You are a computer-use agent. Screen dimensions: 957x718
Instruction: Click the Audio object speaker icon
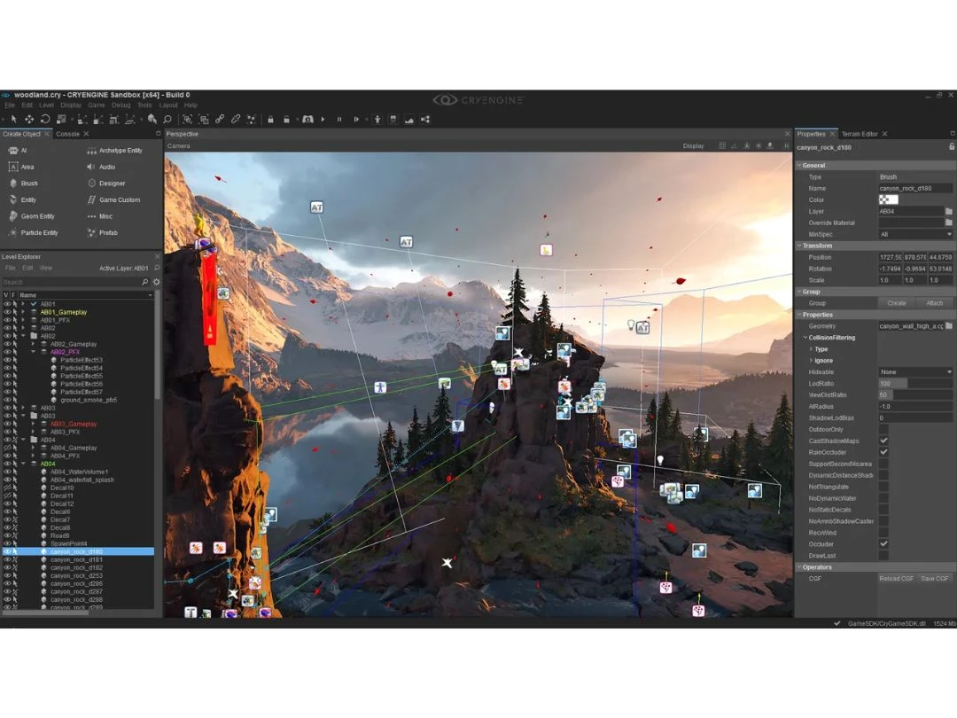pos(91,167)
